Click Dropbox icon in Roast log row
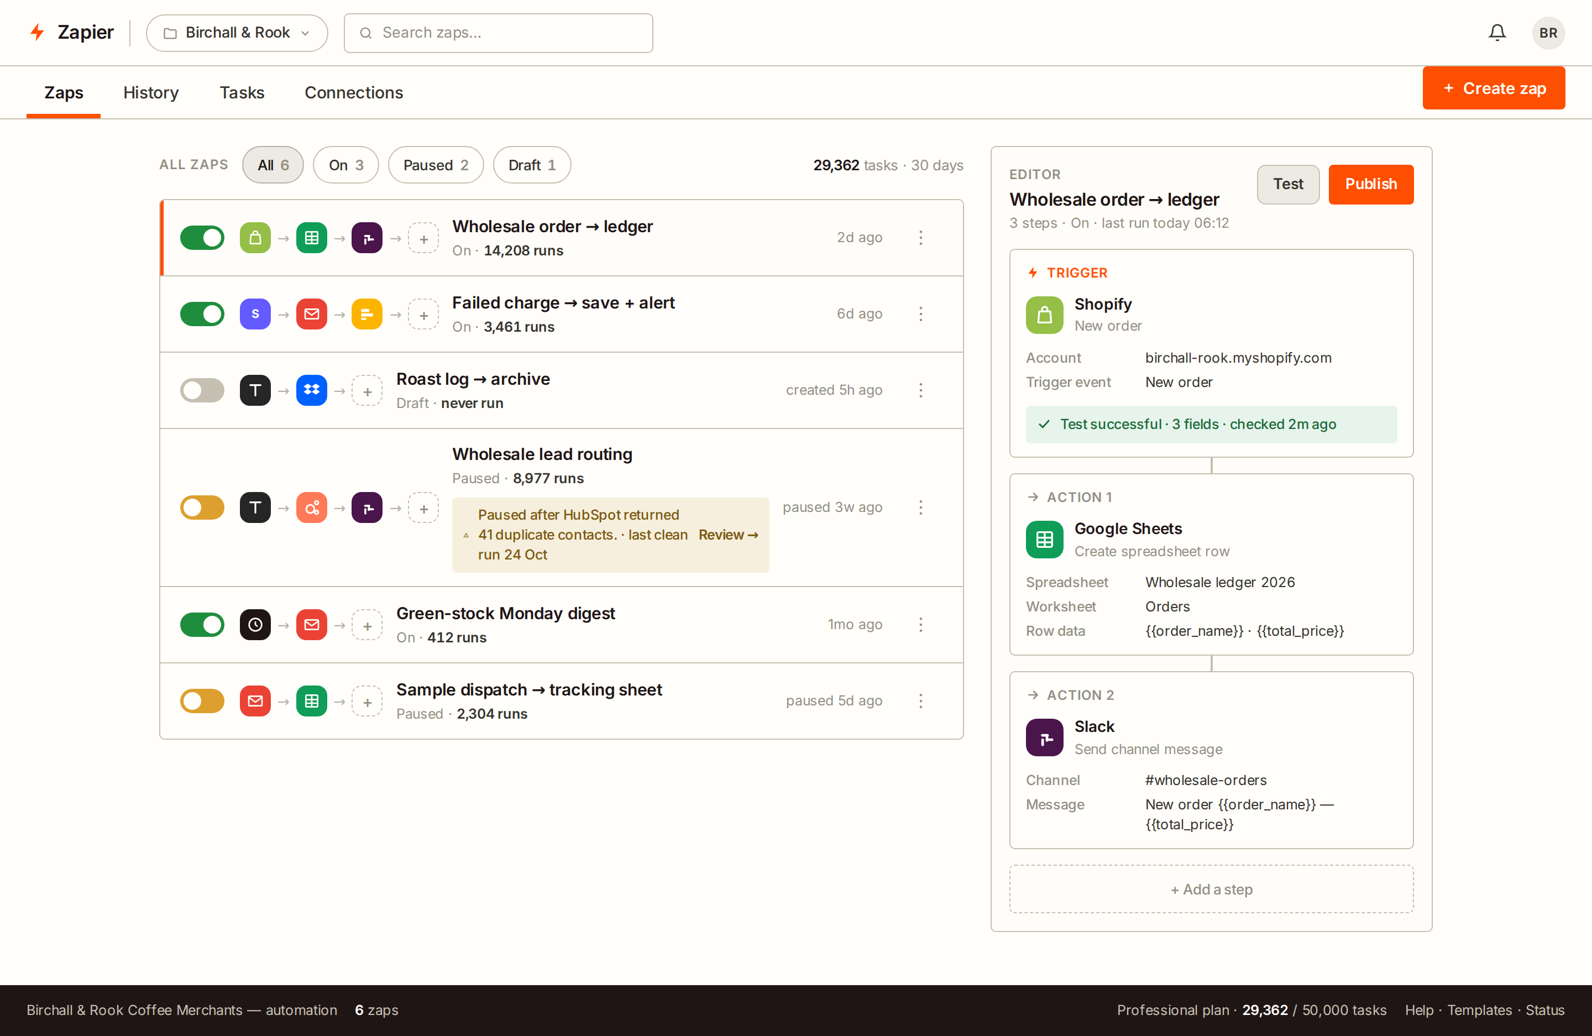This screenshot has height=1036, width=1592. [311, 390]
